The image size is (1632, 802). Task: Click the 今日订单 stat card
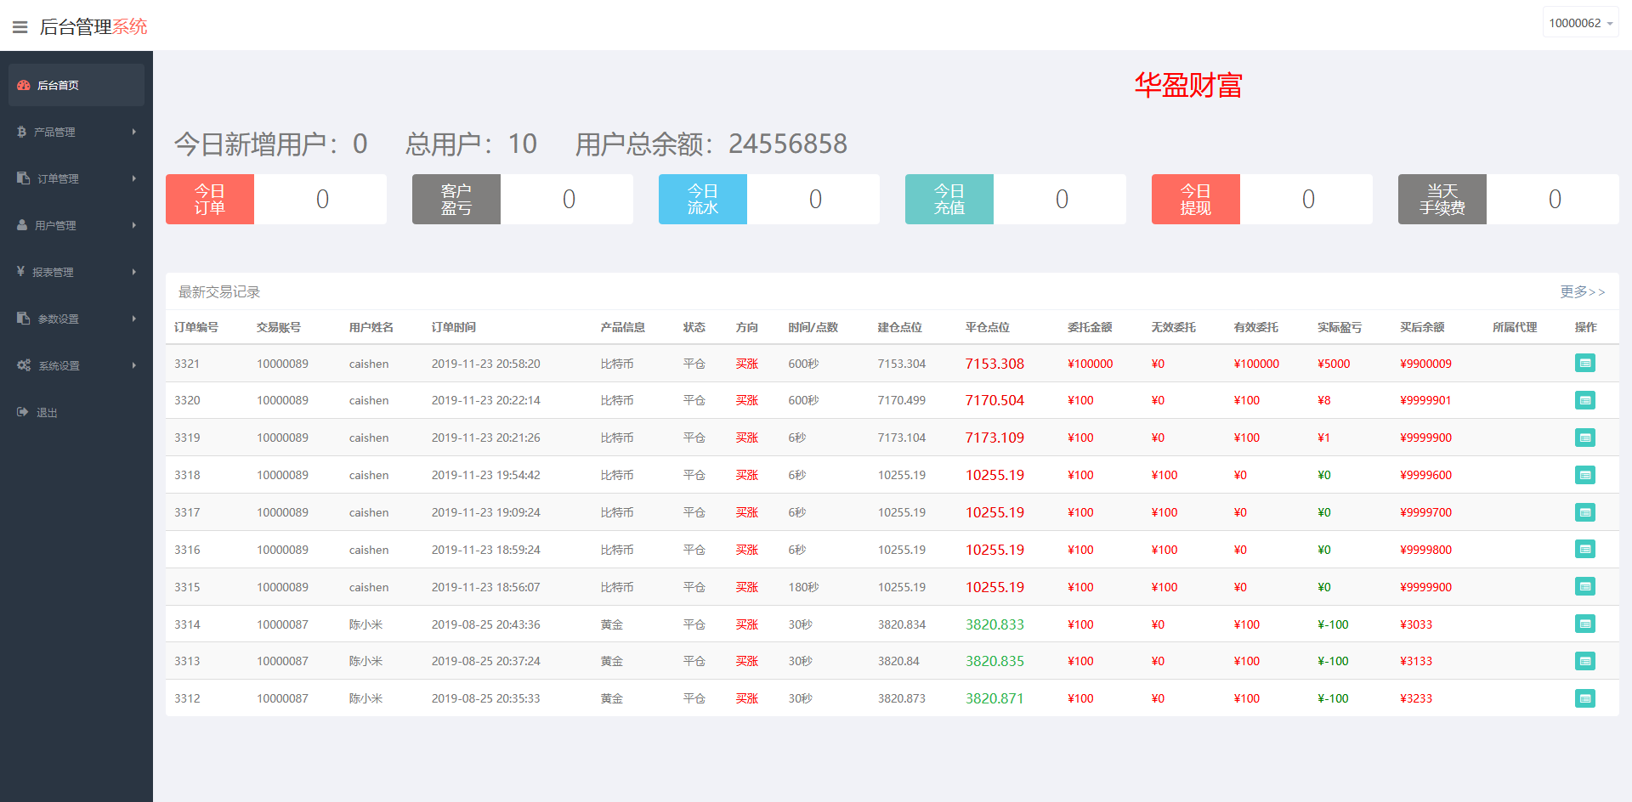point(275,200)
